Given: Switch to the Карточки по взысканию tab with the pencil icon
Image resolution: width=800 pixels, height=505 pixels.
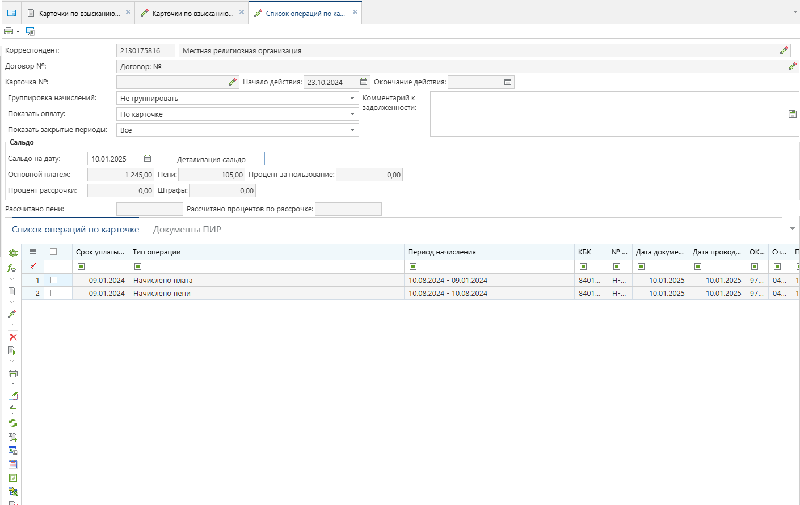Looking at the screenshot, I should pyautogui.click(x=192, y=12).
